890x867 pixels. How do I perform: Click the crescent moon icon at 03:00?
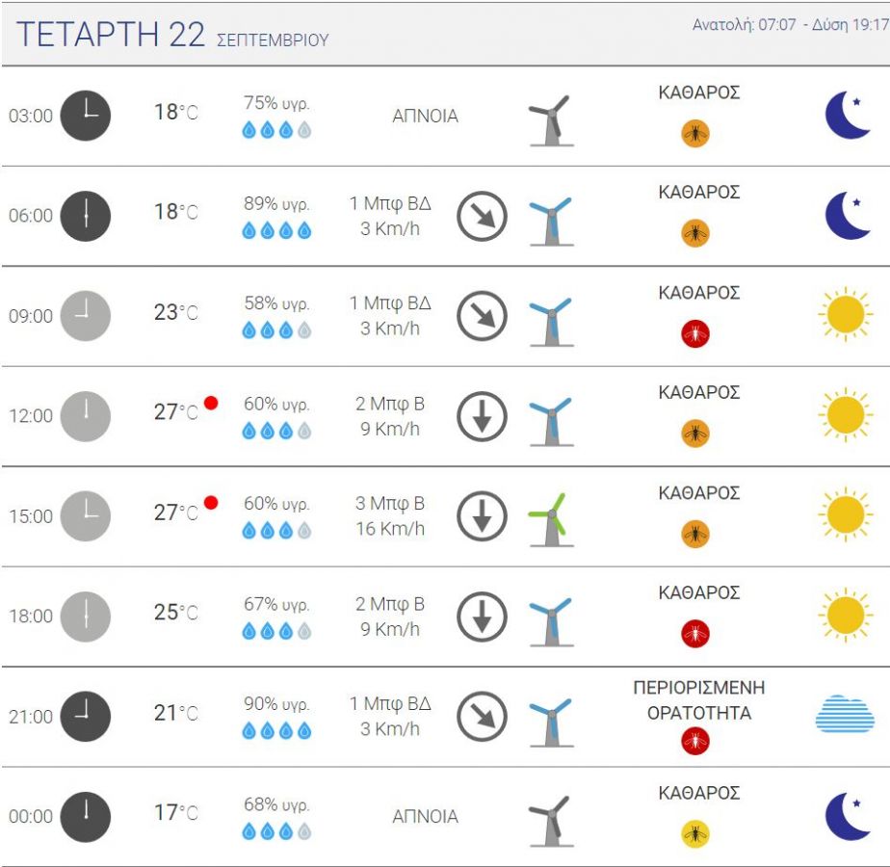coord(847,116)
